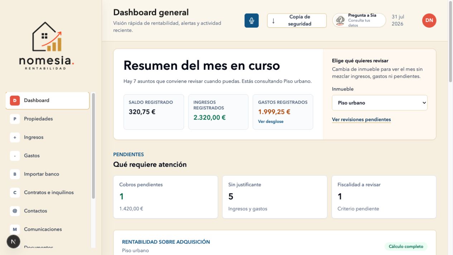Screen dimensions: 453x255
Task: Click the @ icon for Contactos
Action: tap(15, 211)
